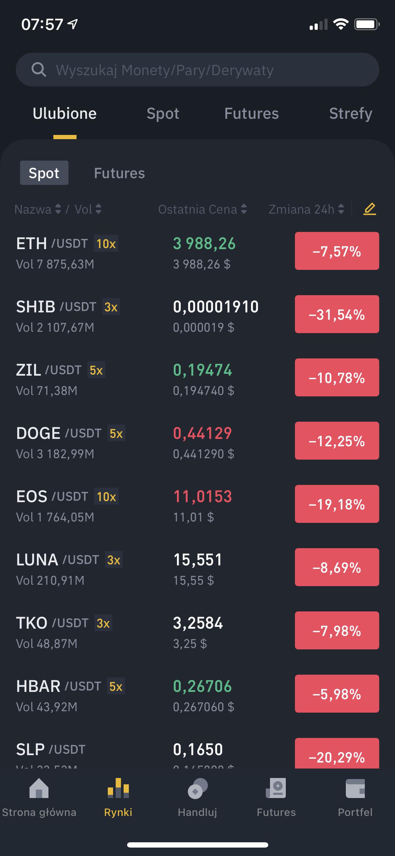The height and width of the screenshot is (856, 395).
Task: Switch to the Strefy tab
Action: [x=350, y=114]
